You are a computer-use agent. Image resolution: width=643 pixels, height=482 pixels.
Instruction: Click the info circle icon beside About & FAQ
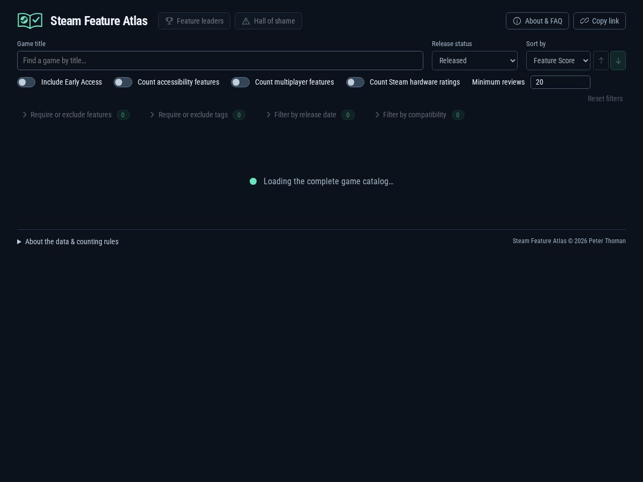[x=517, y=21]
